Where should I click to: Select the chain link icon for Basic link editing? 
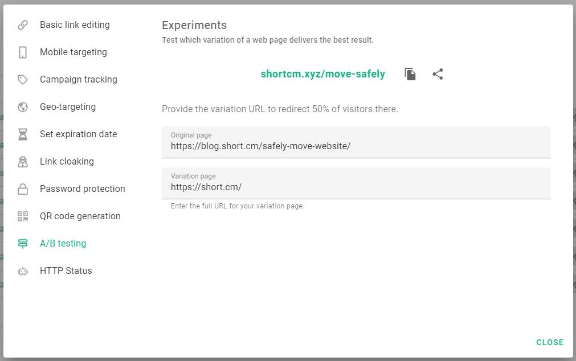pyautogui.click(x=23, y=24)
